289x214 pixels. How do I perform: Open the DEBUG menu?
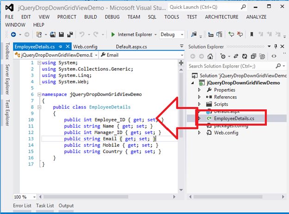[x=112, y=17]
